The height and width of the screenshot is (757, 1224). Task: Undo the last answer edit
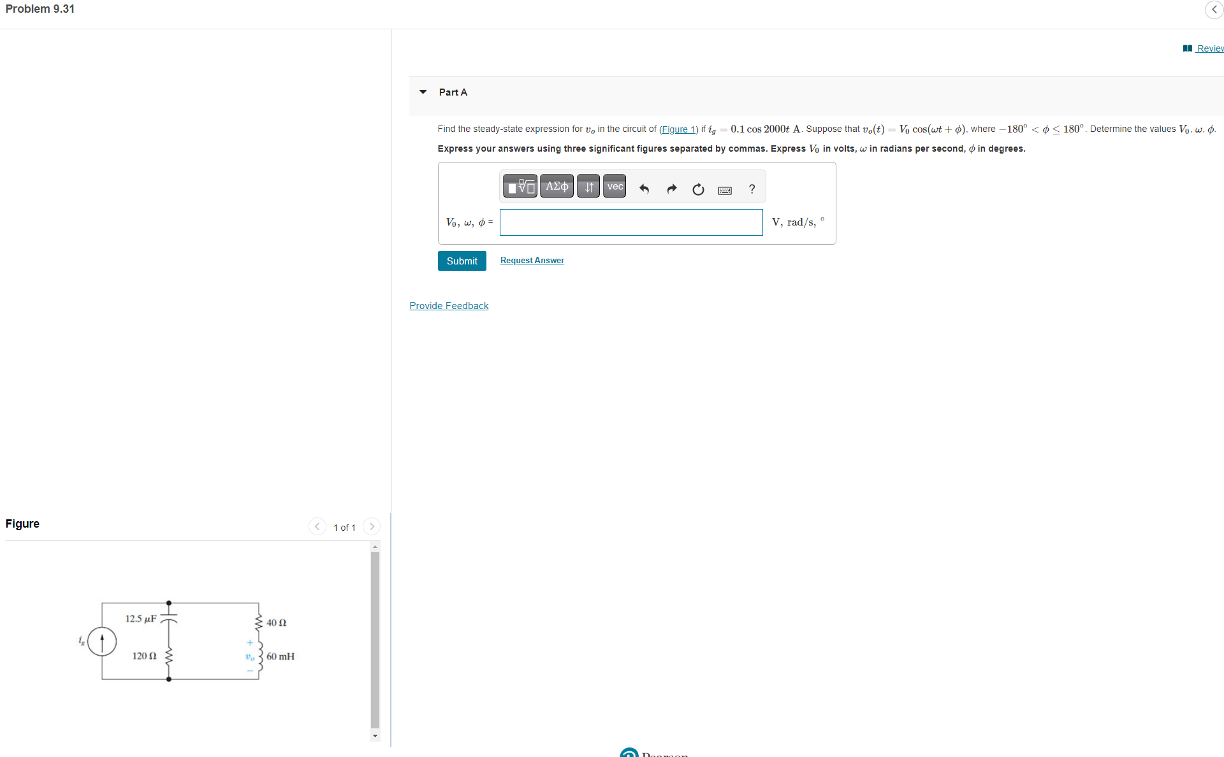[644, 189]
